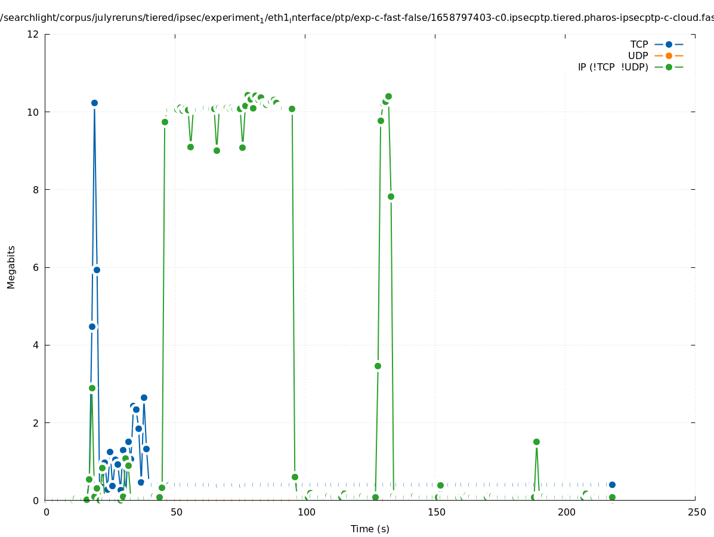Toggle the TCP series legend label
714x537 pixels.
point(639,45)
